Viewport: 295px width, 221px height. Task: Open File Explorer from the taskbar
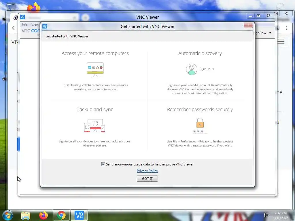26,215
